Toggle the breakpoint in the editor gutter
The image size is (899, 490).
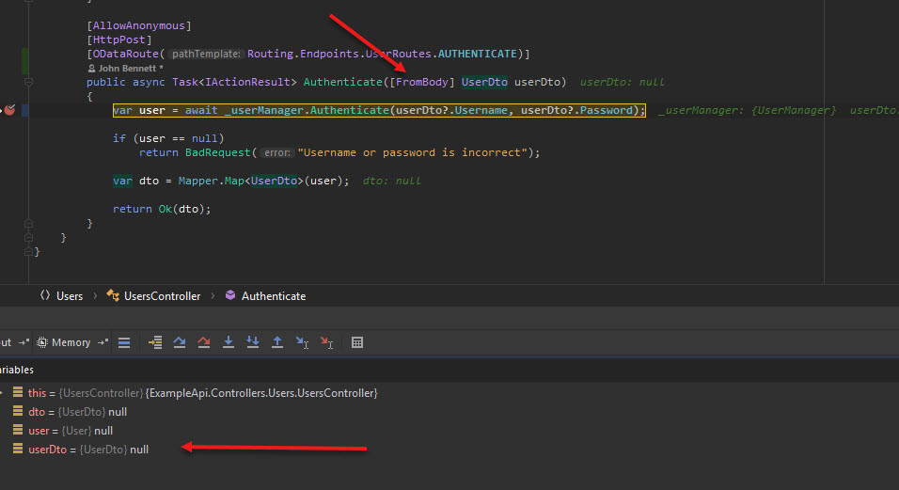(x=9, y=110)
